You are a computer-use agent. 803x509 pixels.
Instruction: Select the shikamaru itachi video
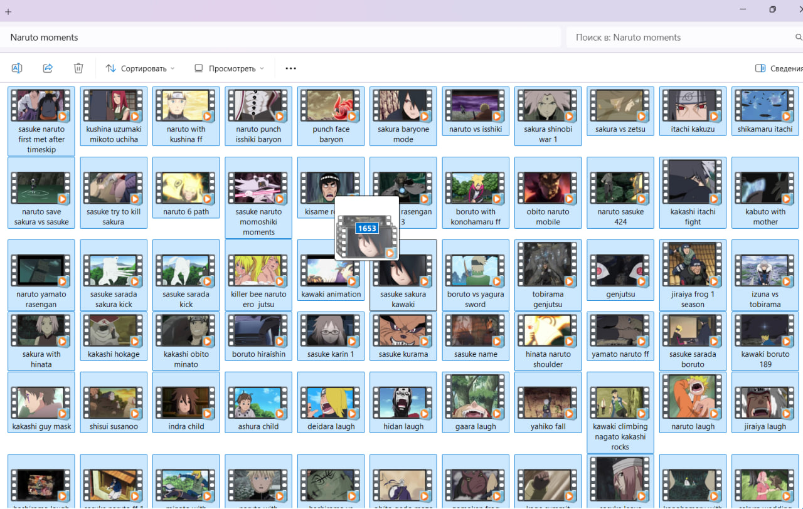tap(765, 112)
